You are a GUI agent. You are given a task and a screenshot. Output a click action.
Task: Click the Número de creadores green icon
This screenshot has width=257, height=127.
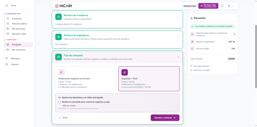[58, 17]
